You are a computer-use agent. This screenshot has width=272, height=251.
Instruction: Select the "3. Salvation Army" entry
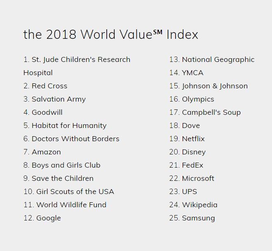click(x=54, y=99)
